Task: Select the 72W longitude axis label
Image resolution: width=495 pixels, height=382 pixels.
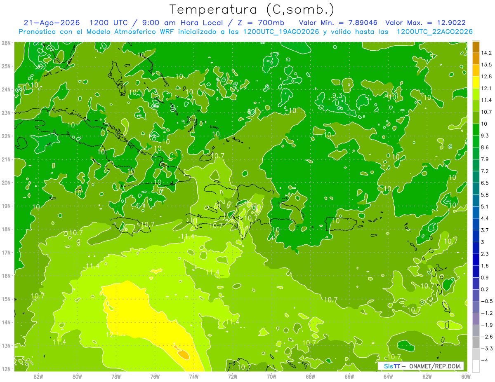Action: (x=233, y=376)
